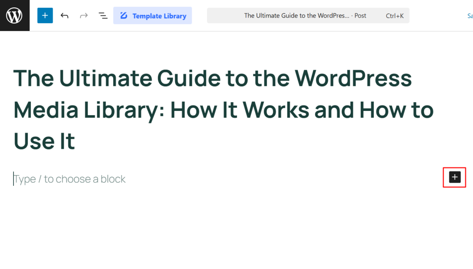Click the Ctrl+K command bar shortcut area
473x269 pixels.
[395, 15]
